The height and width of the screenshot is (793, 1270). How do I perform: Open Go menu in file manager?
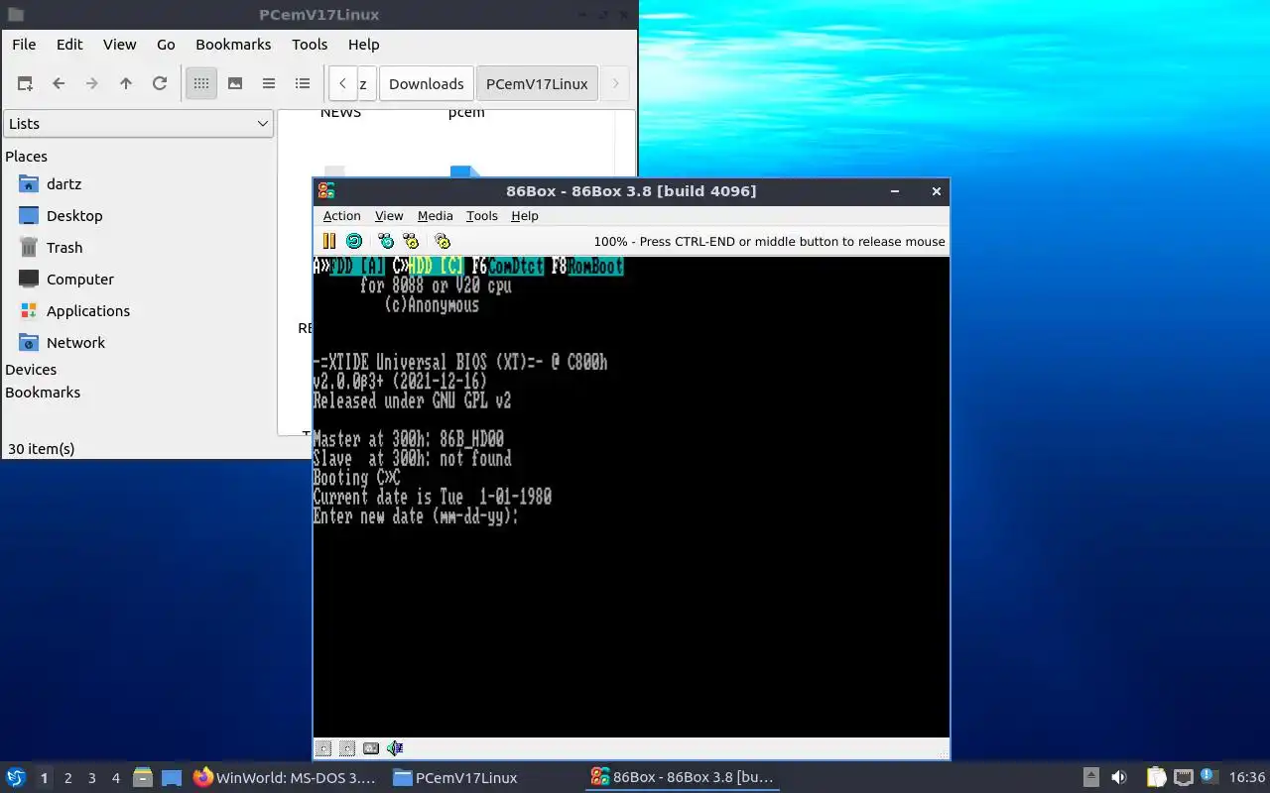coord(166,45)
